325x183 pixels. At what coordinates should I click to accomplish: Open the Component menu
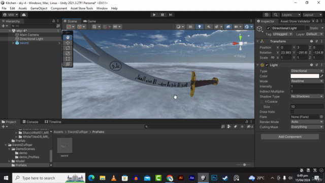click(x=59, y=8)
